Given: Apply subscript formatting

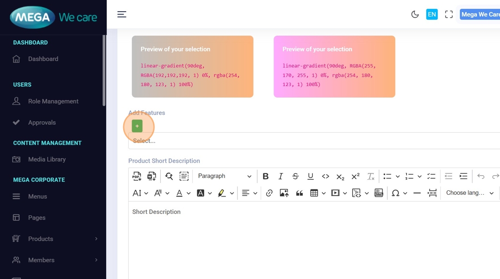Looking at the screenshot, I should (340, 176).
